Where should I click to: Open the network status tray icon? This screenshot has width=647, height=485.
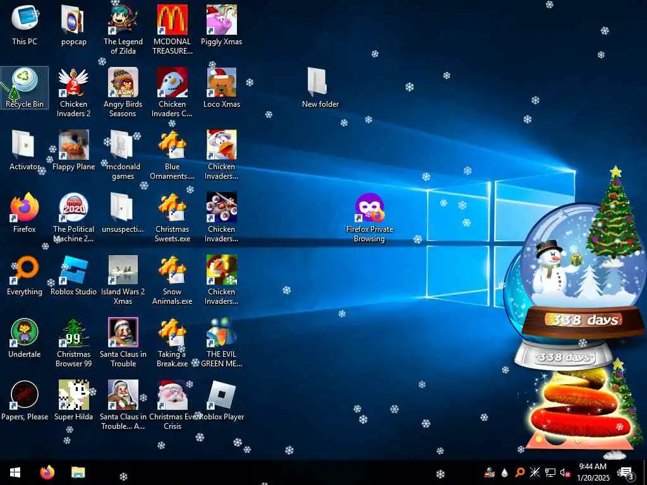click(550, 472)
